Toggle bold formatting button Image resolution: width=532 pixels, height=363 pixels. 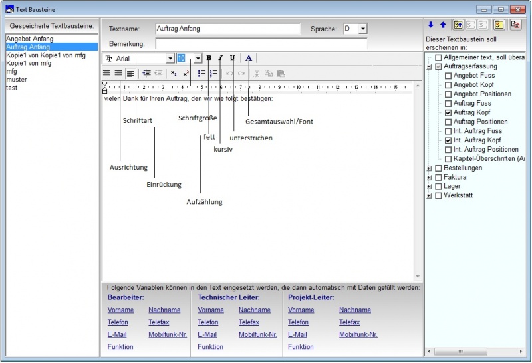209,58
